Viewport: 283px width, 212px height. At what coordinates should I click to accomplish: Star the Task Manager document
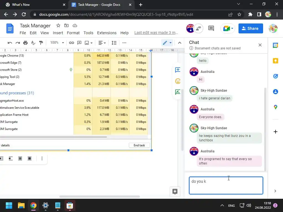coord(58,26)
